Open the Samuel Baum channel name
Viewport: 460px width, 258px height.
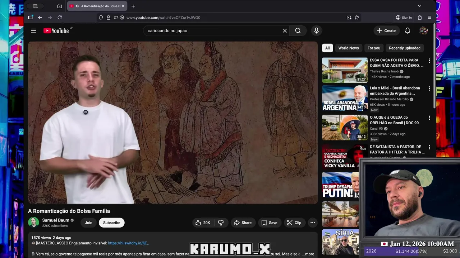click(56, 220)
